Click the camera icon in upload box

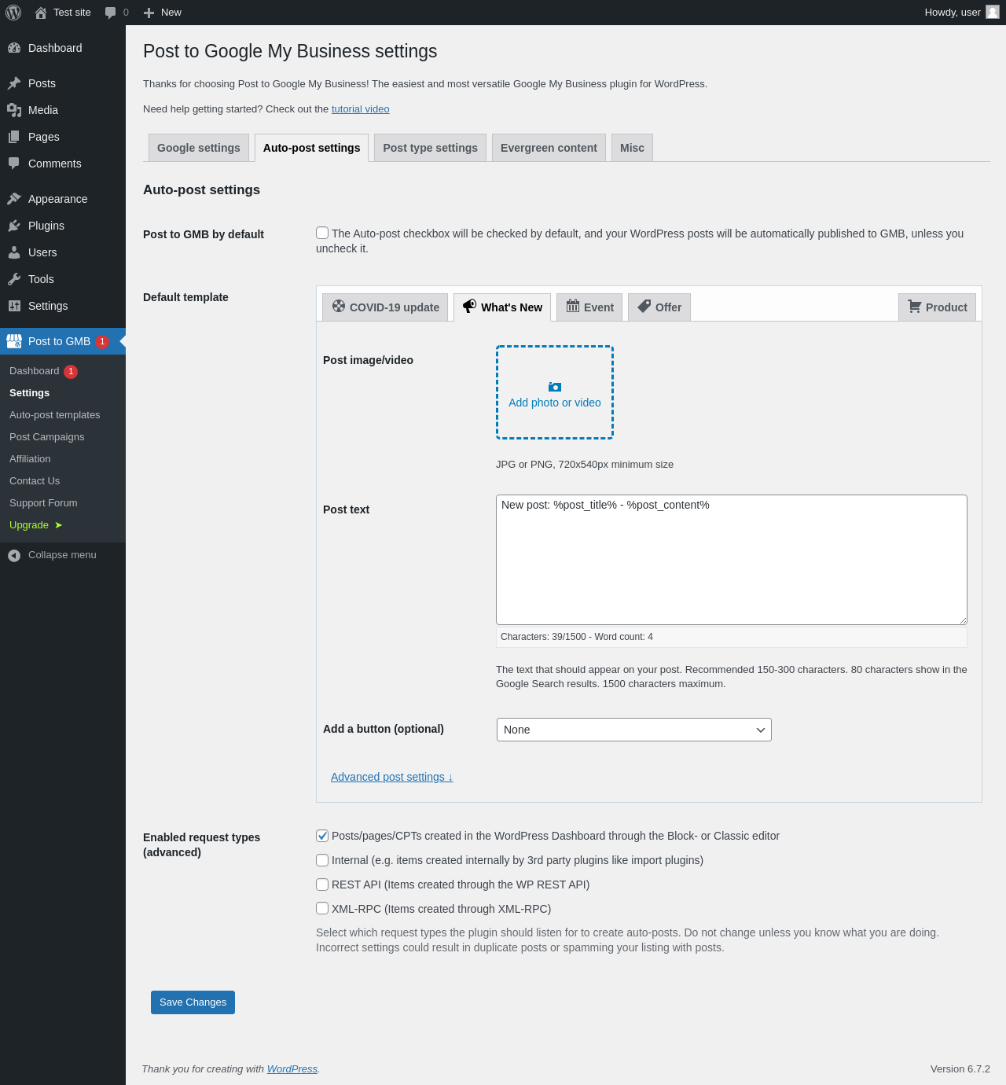click(555, 387)
